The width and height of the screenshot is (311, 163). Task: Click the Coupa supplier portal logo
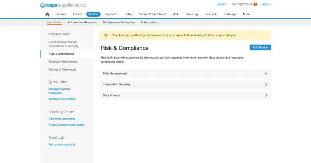tap(63, 5)
